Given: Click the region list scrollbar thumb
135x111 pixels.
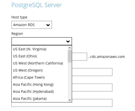Looking at the screenshot, I should tap(70, 56).
